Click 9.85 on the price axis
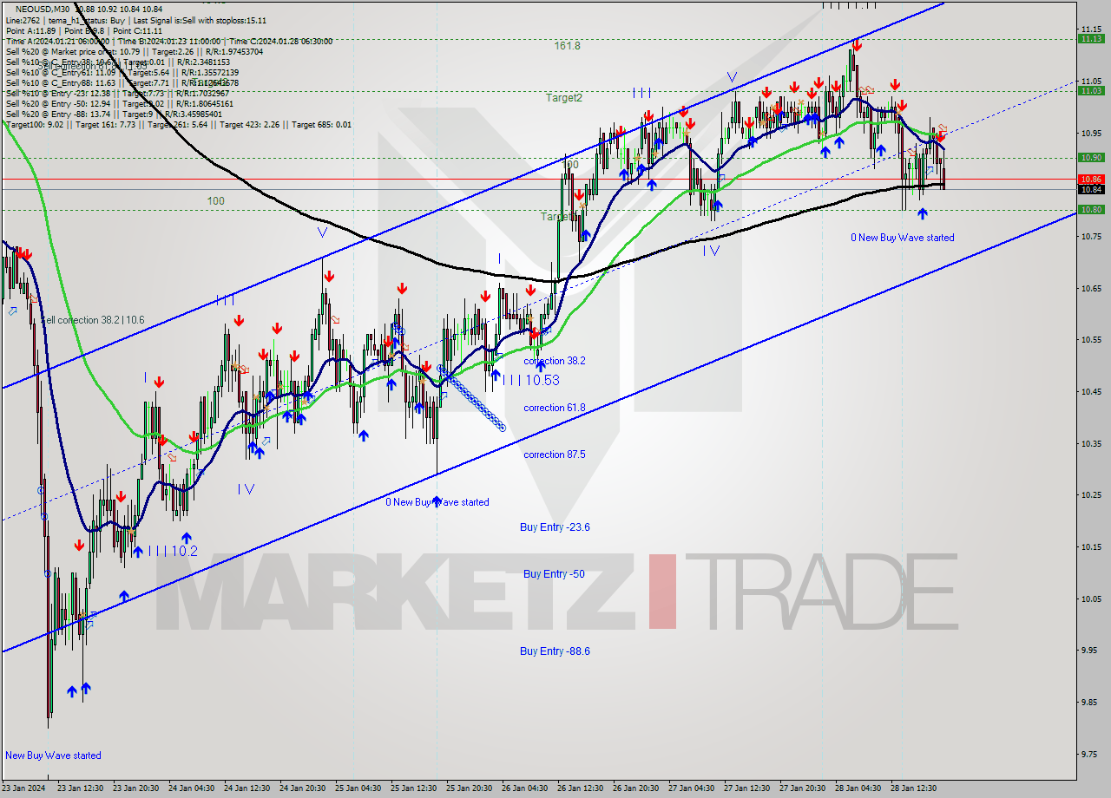The height and width of the screenshot is (798, 1111). pyautogui.click(x=1090, y=702)
